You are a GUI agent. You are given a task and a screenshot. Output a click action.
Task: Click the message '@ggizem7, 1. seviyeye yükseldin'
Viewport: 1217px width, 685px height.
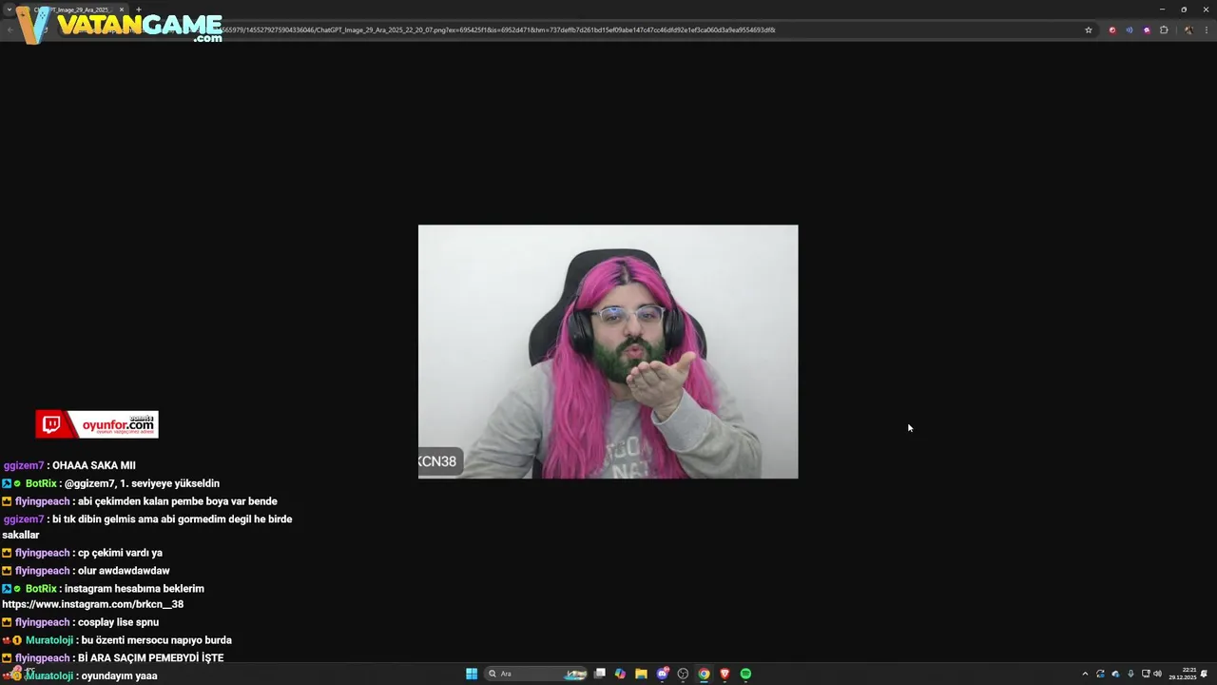142,483
